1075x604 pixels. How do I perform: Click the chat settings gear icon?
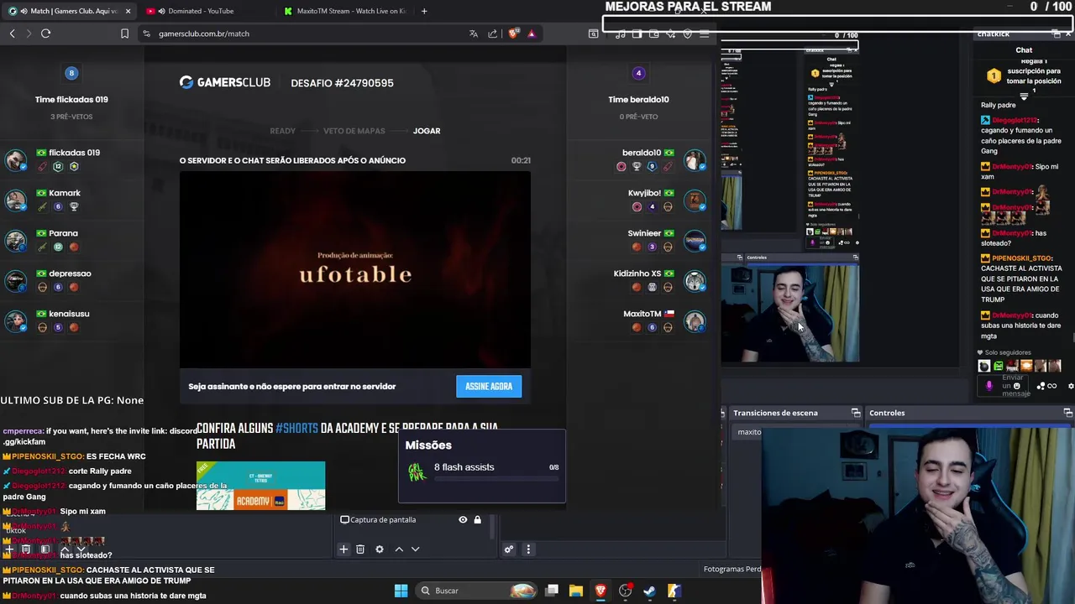[x=1071, y=386]
